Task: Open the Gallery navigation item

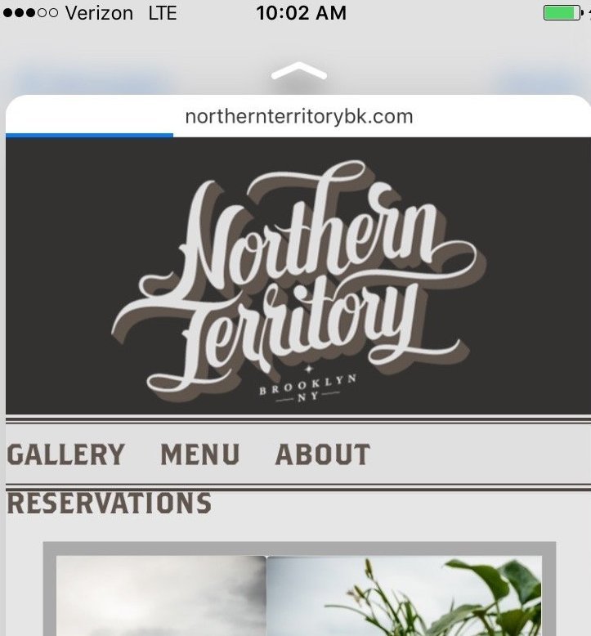Action: pos(65,455)
